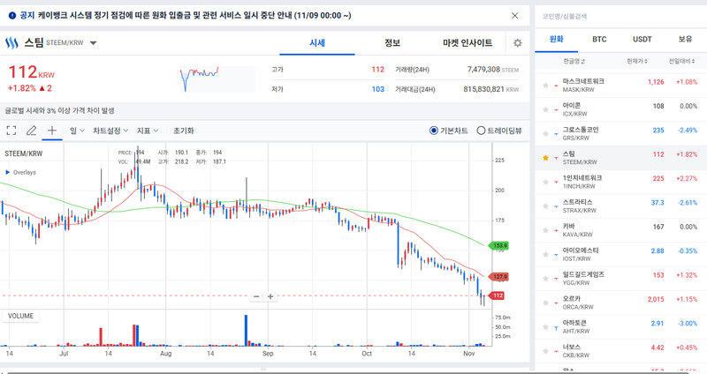Switch to the 정보 tab
The image size is (707, 374).
(392, 43)
